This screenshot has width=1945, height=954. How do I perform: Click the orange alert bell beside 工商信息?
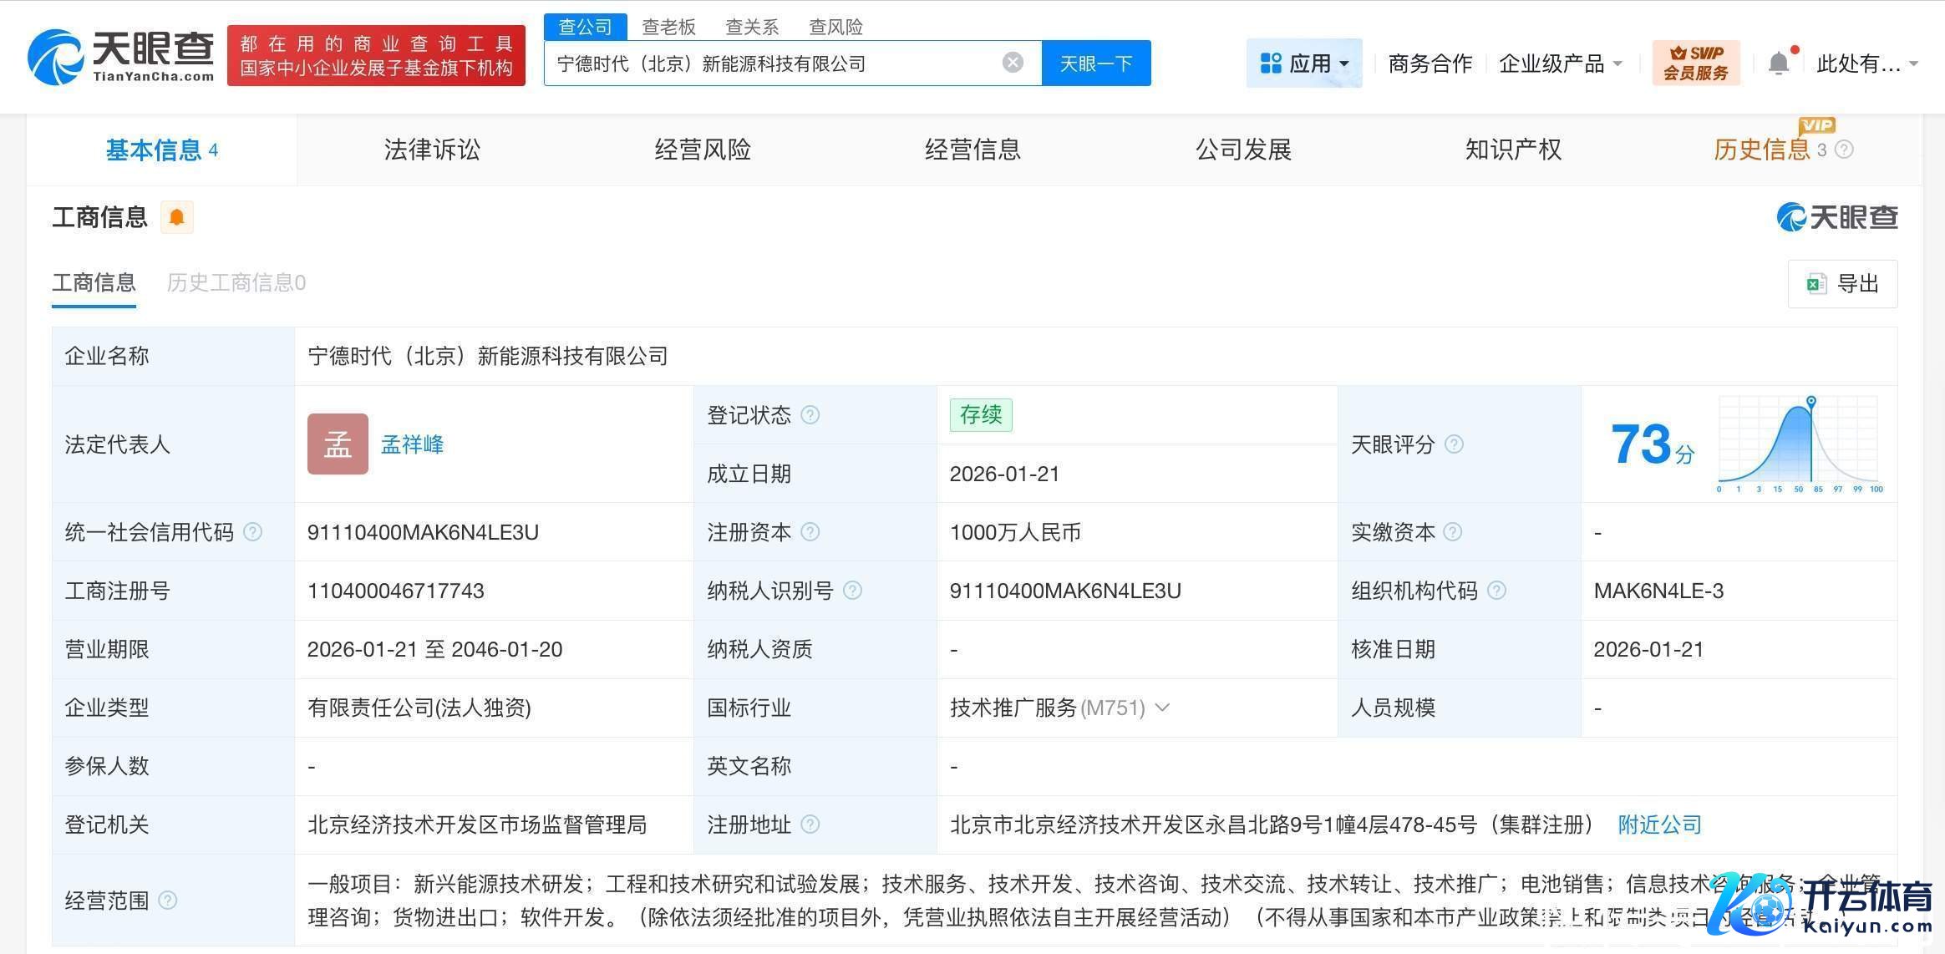click(176, 217)
